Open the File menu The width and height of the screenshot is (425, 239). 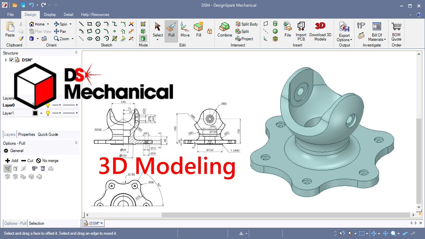coord(10,15)
